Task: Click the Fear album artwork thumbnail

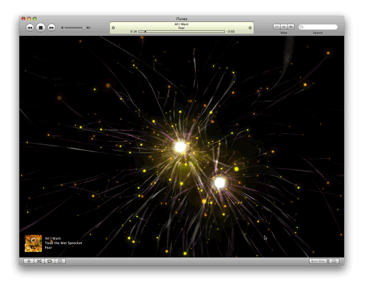Action: pos(33,244)
